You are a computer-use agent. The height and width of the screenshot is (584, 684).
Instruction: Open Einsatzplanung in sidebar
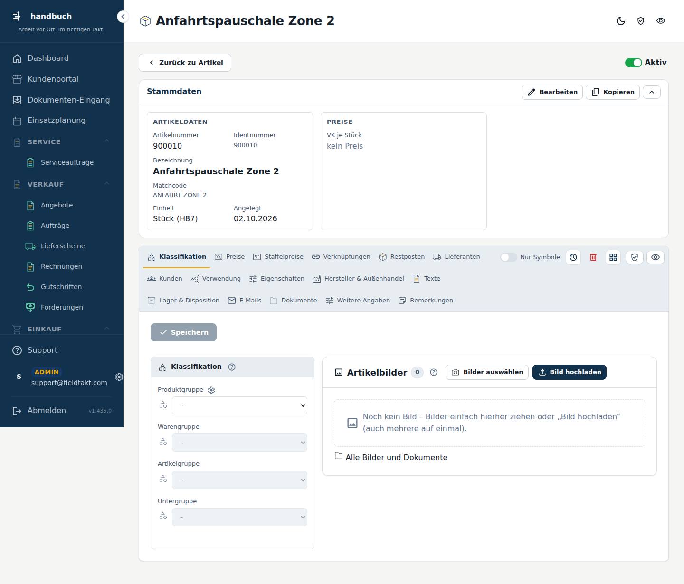62,121
